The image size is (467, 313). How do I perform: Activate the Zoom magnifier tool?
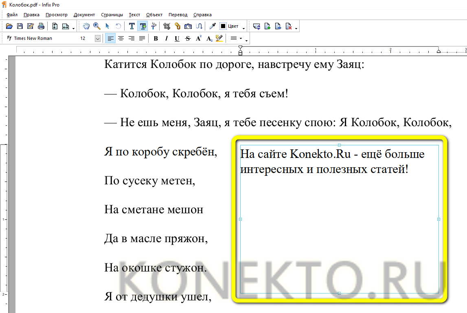coord(97,26)
